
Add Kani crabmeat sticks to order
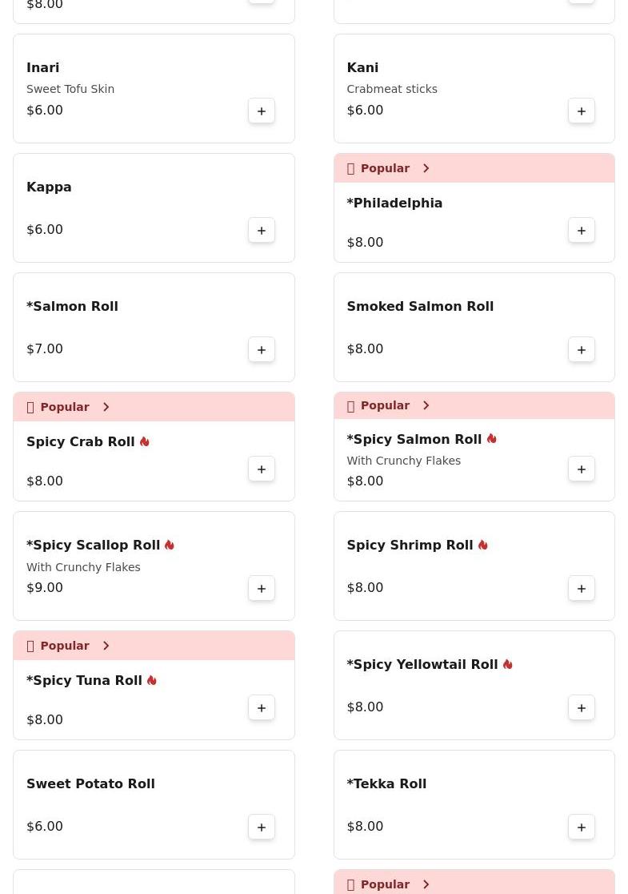(582, 111)
